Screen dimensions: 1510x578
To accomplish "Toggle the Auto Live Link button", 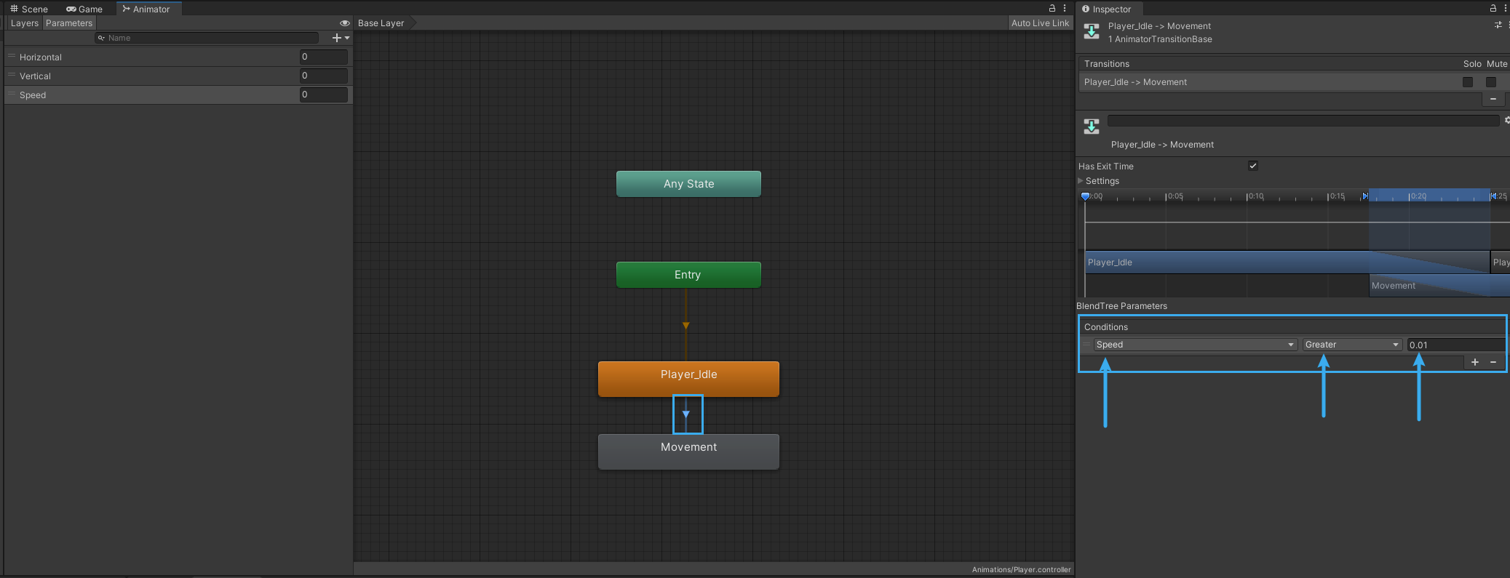I will pyautogui.click(x=1040, y=23).
